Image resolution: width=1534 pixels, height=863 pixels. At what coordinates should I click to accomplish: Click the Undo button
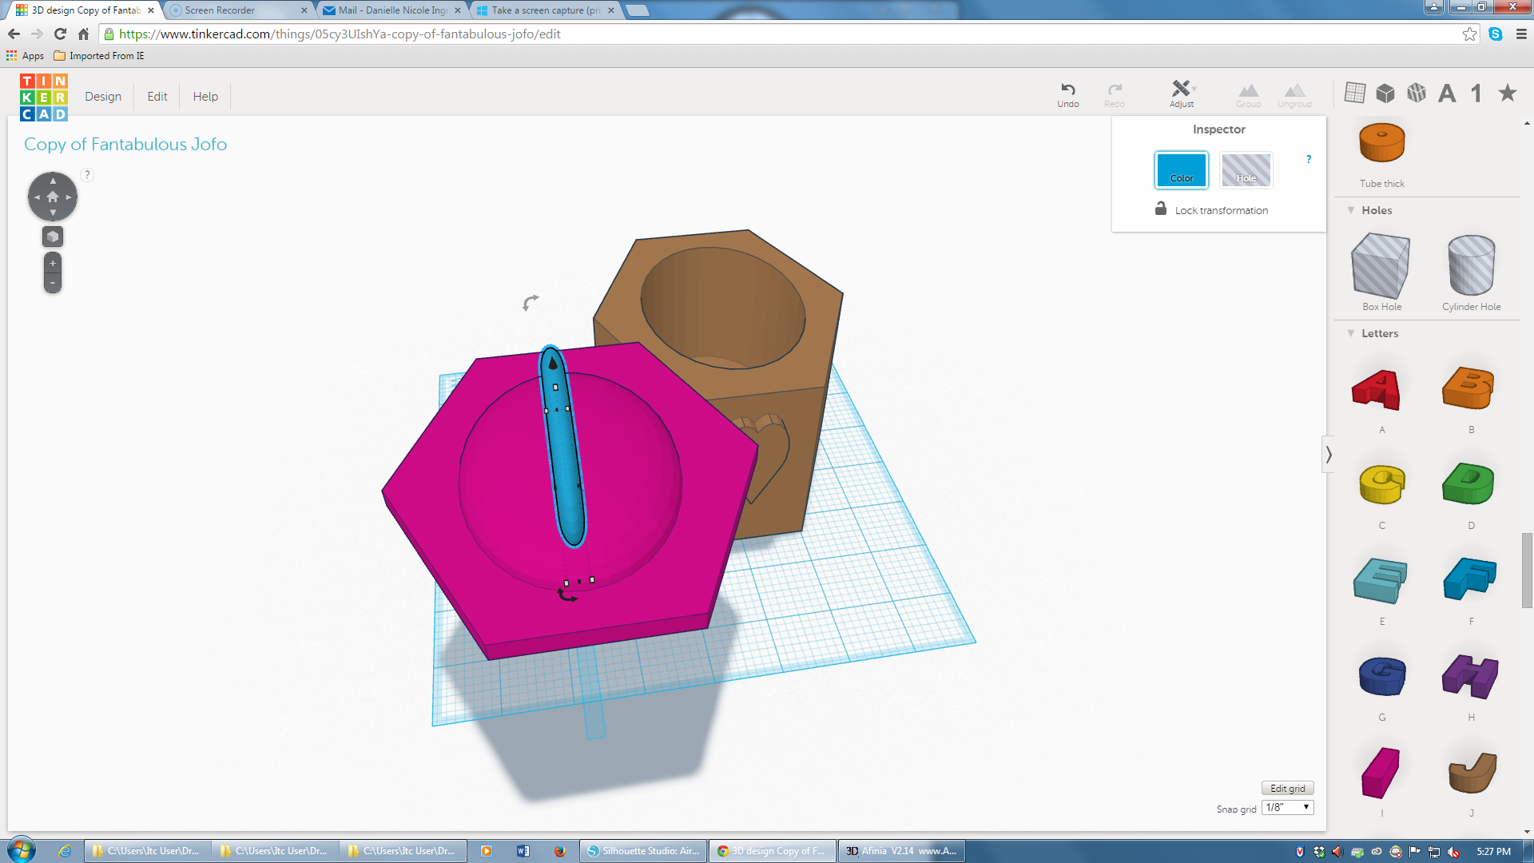[1068, 94]
